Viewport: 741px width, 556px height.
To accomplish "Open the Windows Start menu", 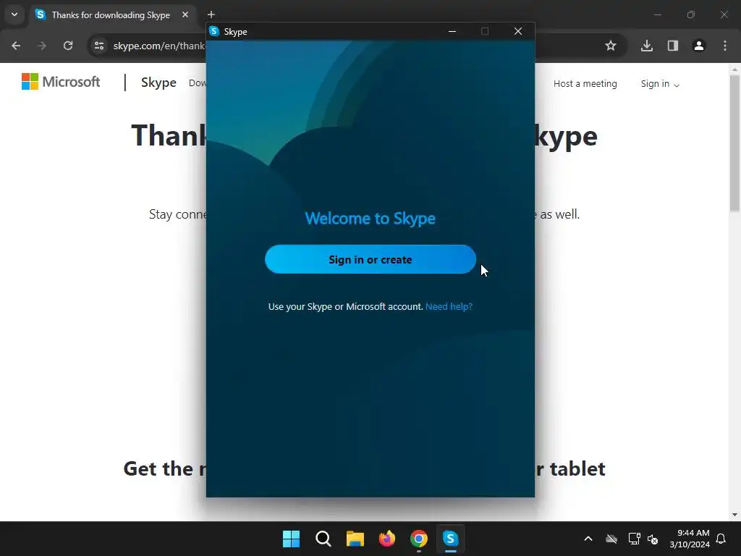I will pyautogui.click(x=291, y=539).
